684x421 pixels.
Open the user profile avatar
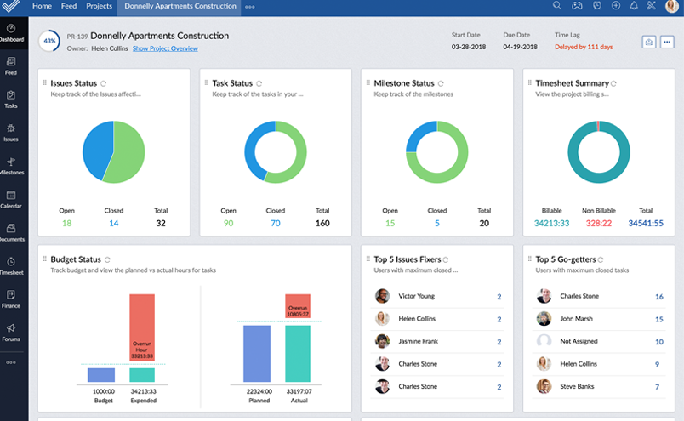672,6
